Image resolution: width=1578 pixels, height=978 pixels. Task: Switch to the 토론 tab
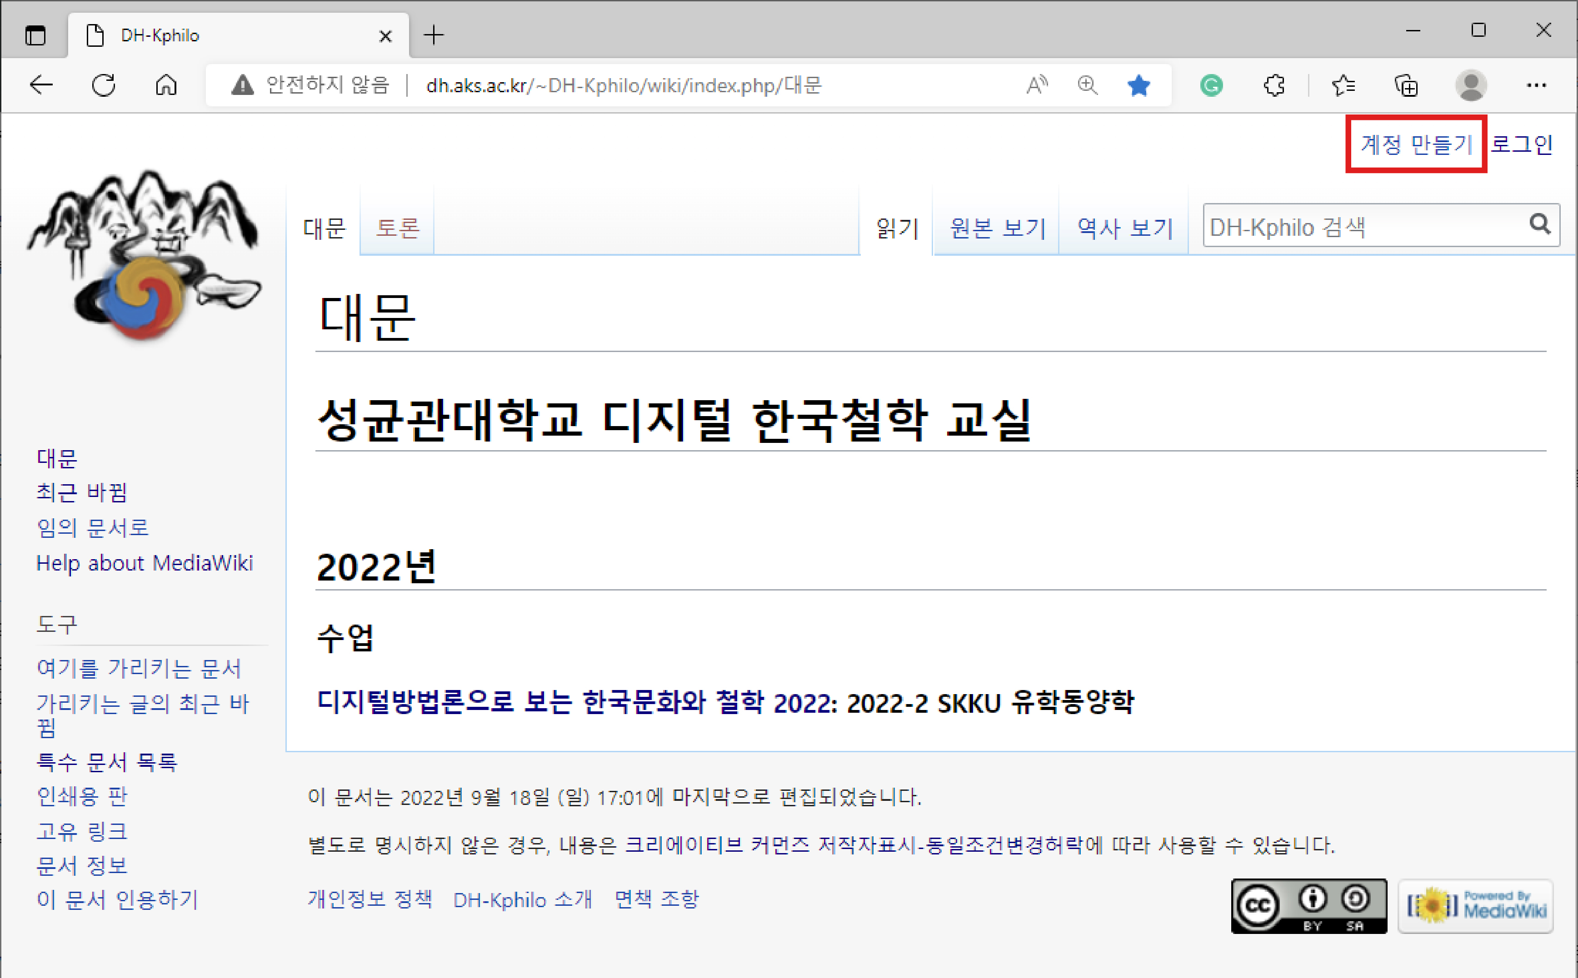coord(397,228)
